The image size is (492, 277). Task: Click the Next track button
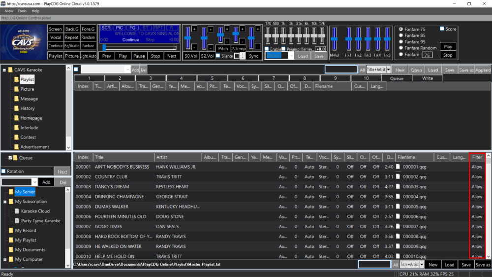coord(172,56)
